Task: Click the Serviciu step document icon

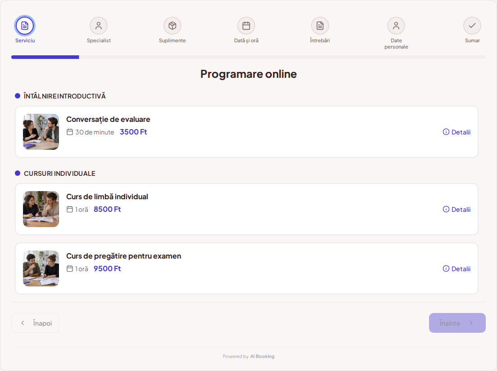Action: [x=25, y=26]
